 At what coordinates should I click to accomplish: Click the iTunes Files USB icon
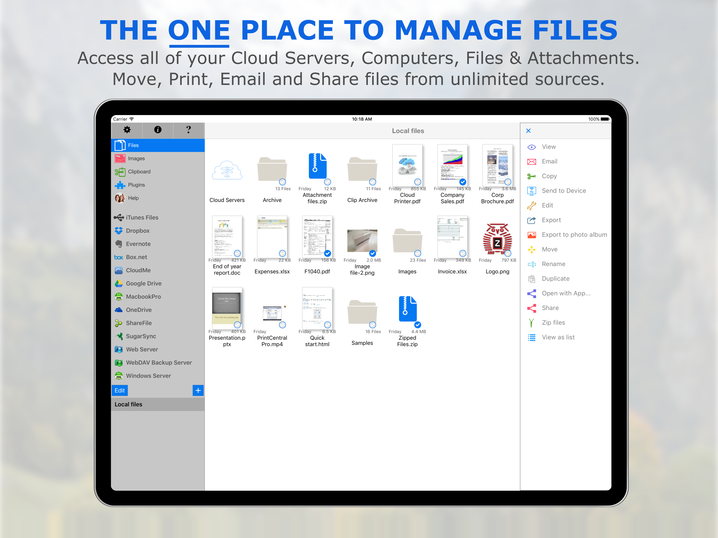119,218
